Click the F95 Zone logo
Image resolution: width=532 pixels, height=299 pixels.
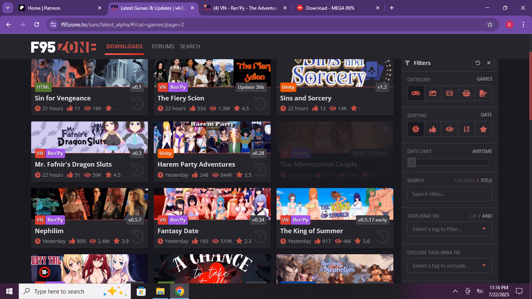pyautogui.click(x=63, y=47)
